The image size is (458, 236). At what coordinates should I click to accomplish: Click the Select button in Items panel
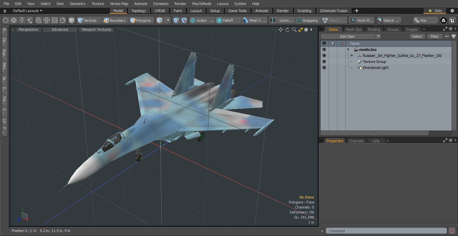[x=417, y=36]
